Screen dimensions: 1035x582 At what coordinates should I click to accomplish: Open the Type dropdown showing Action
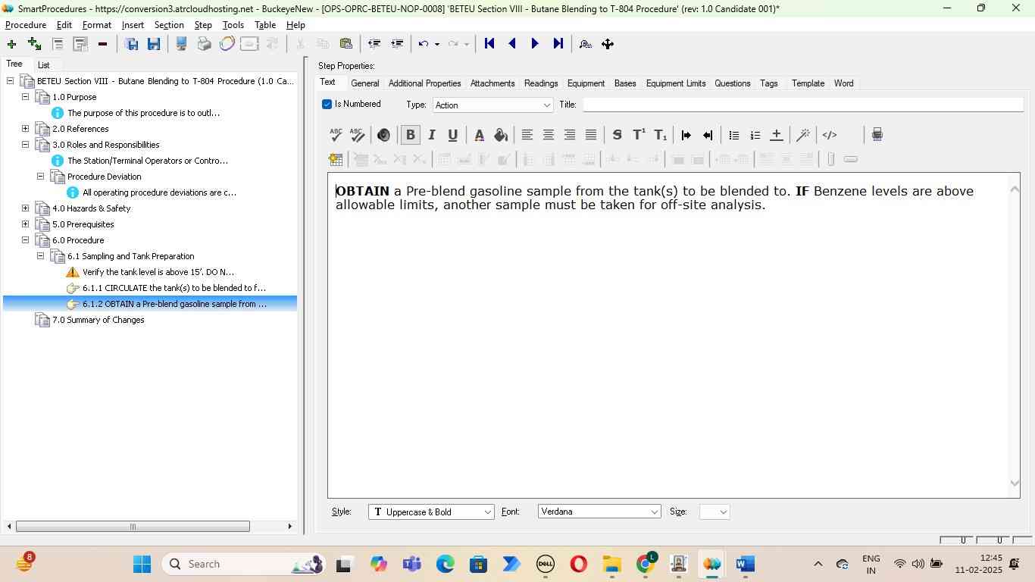pyautogui.click(x=493, y=105)
